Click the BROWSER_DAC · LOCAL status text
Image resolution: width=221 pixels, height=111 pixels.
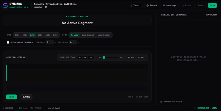click(x=207, y=108)
